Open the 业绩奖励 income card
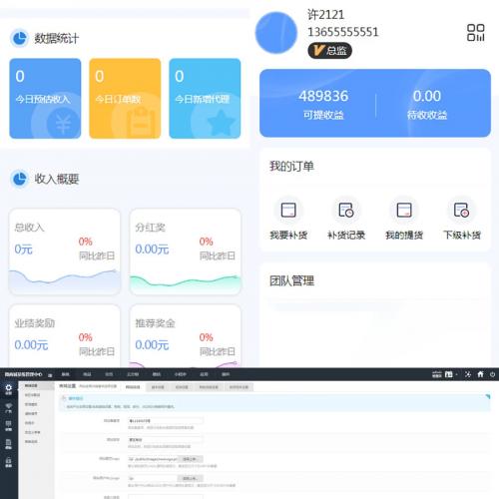 click(64, 336)
